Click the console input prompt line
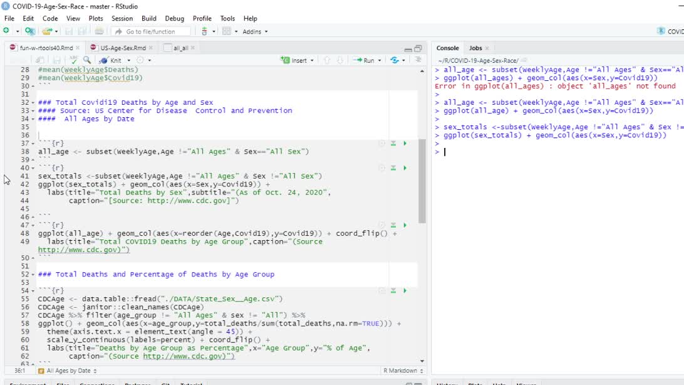684x385 pixels. tap(558, 152)
